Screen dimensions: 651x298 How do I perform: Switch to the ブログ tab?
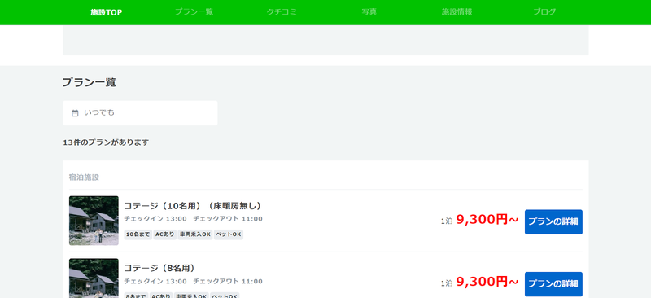click(x=544, y=12)
